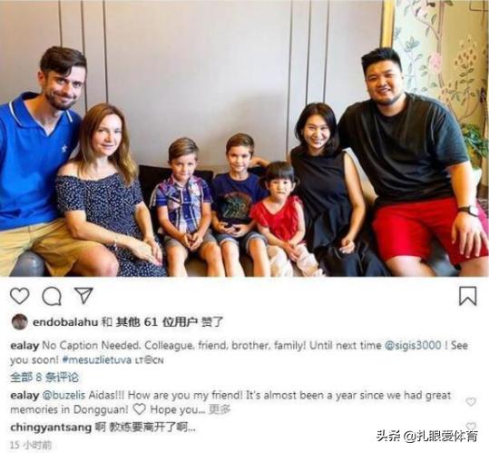Click the 头条 @扎眼爱体育 watermark

427,436
